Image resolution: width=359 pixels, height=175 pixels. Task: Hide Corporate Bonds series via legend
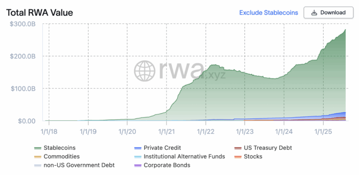167,165
